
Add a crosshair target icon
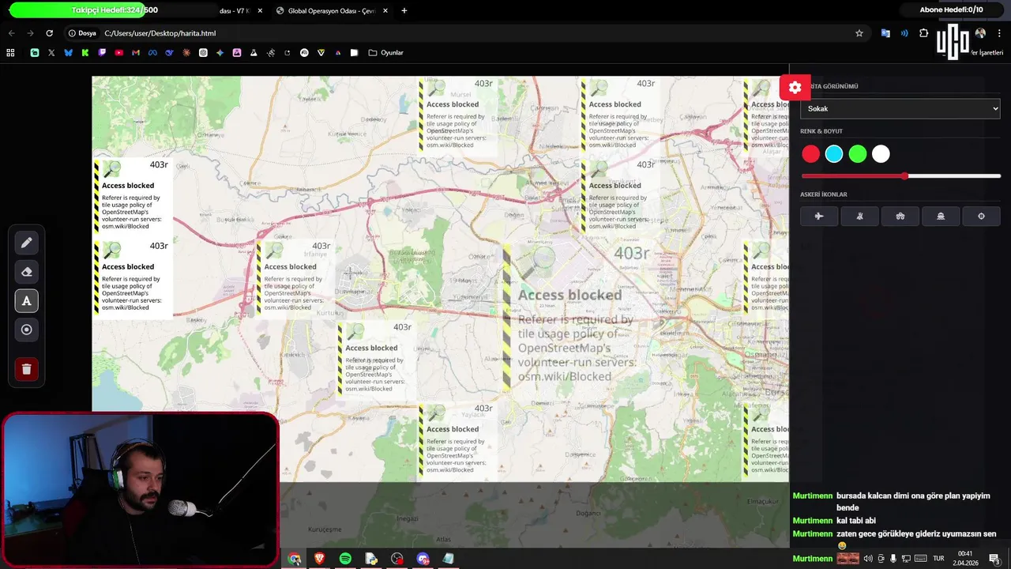(x=981, y=216)
